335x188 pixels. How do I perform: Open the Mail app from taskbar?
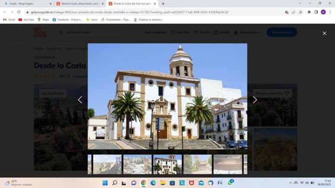coord(201,183)
